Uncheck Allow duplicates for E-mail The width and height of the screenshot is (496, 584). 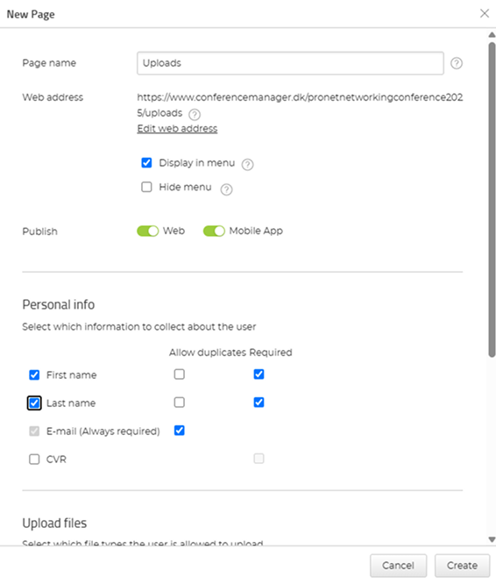(180, 431)
